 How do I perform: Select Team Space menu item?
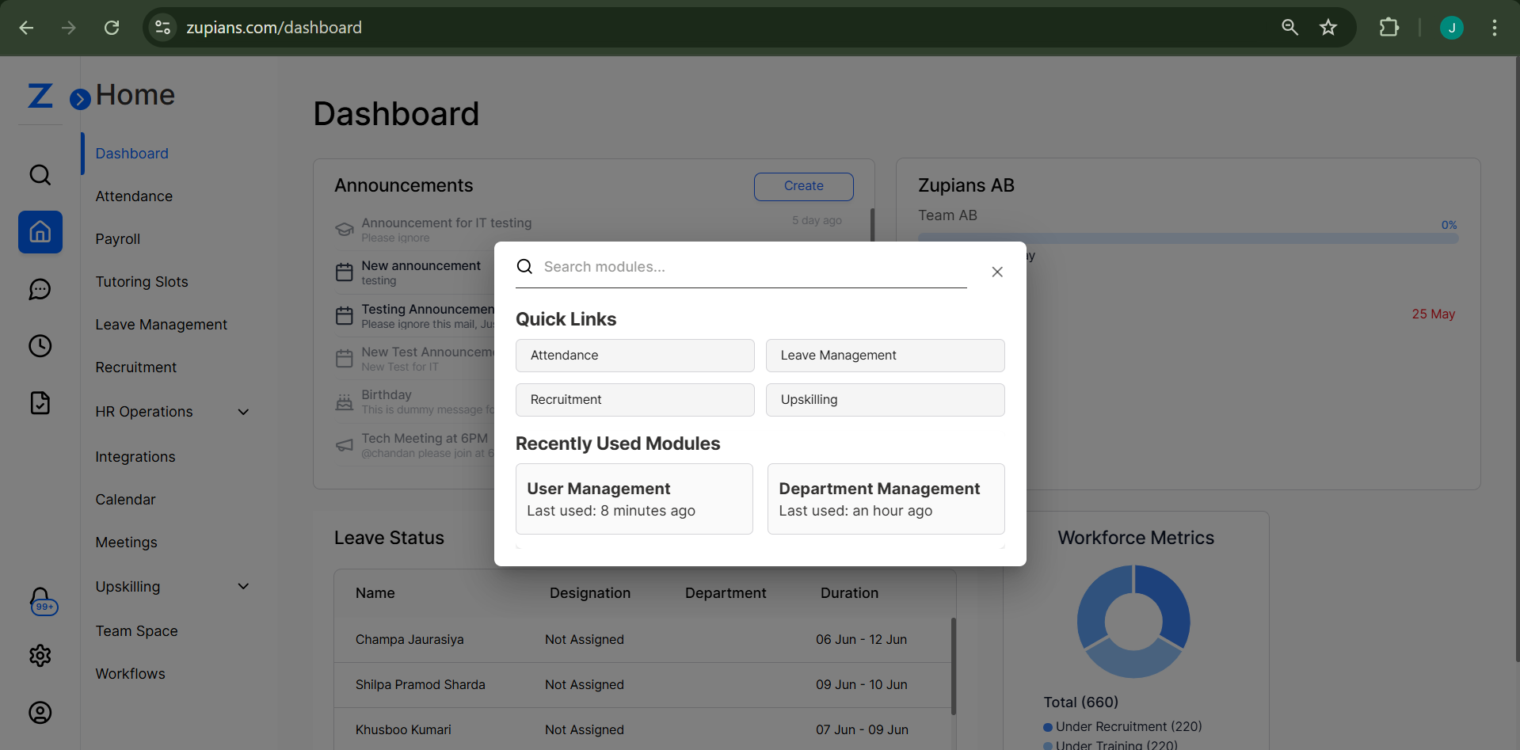[136, 631]
